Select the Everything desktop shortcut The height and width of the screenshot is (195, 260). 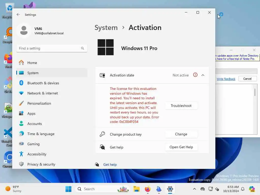(x=8, y=35)
